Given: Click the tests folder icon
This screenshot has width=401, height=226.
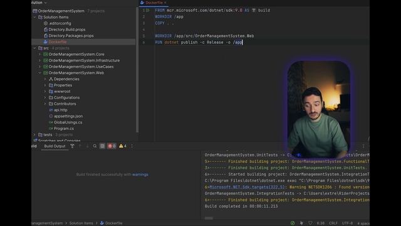Looking at the screenshot, I should [40, 134].
